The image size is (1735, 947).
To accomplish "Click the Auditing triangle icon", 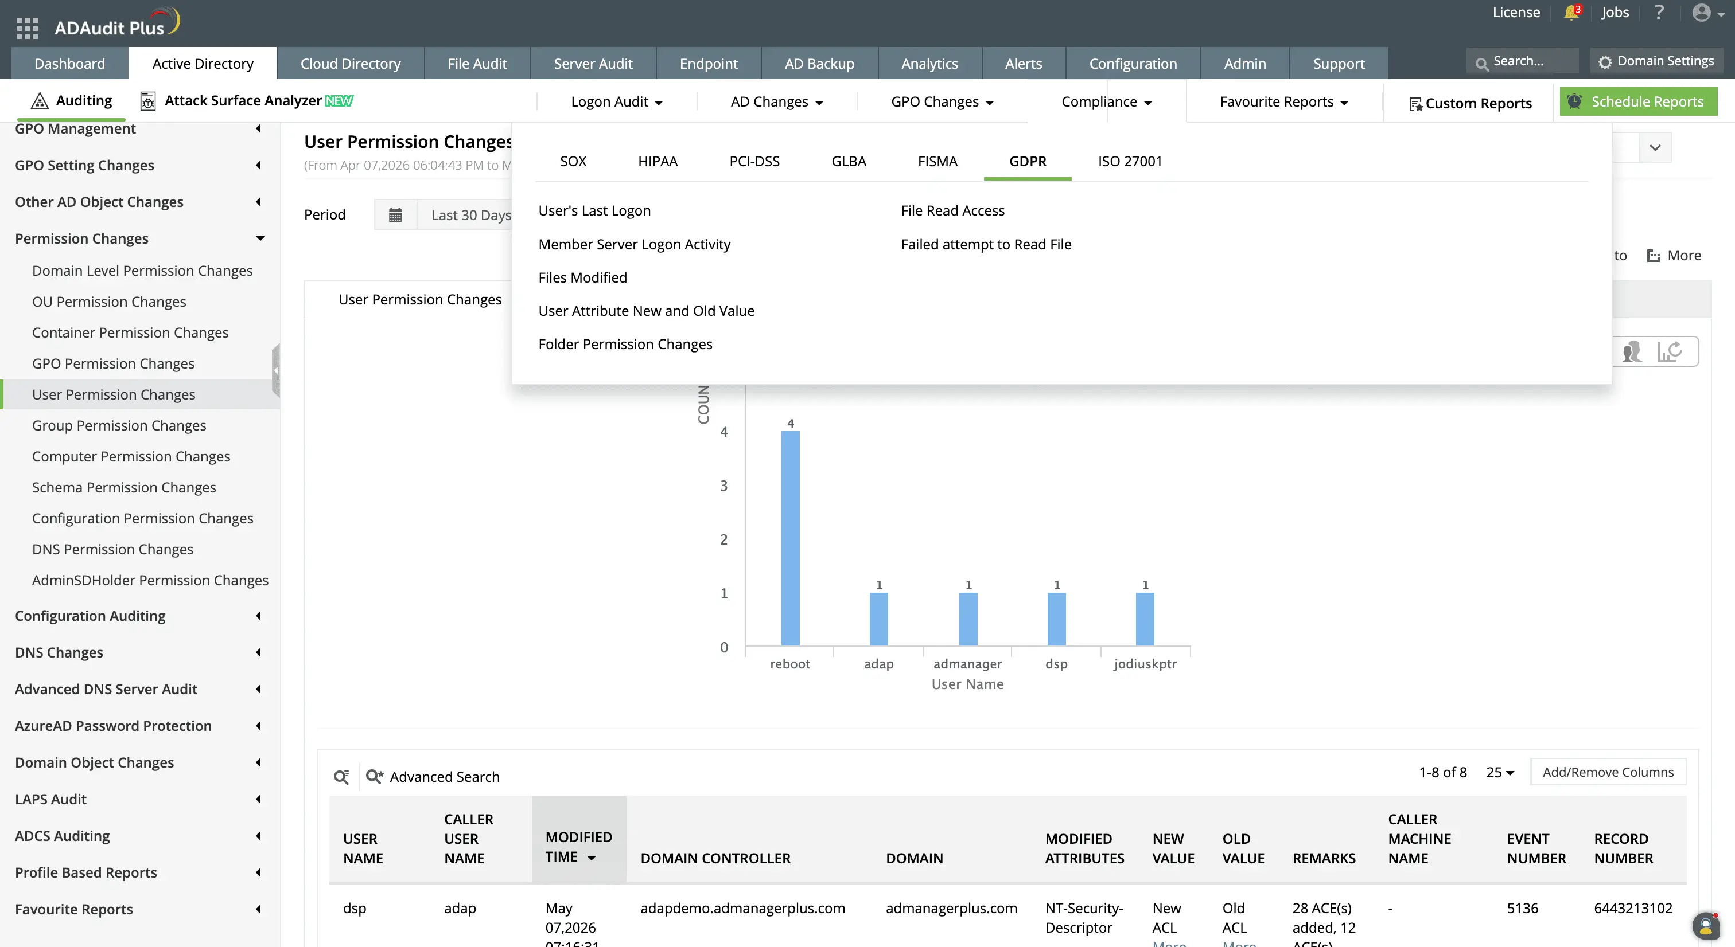I will pyautogui.click(x=40, y=101).
